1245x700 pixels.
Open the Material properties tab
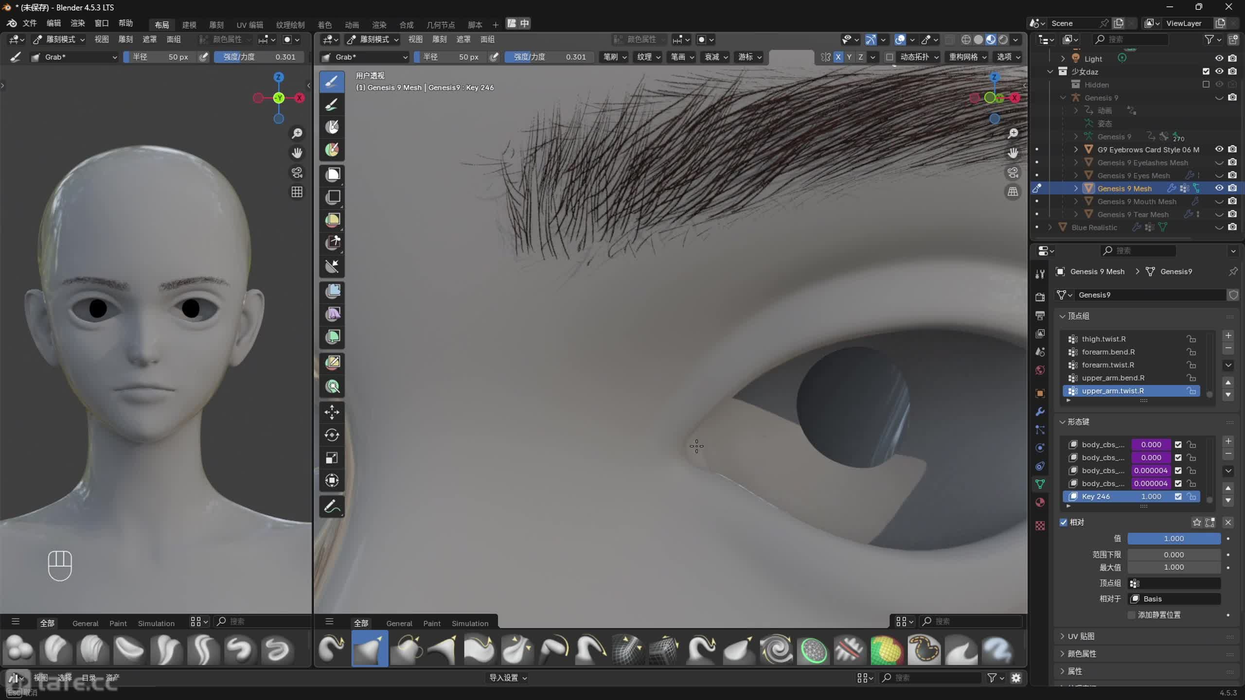[x=1040, y=502]
